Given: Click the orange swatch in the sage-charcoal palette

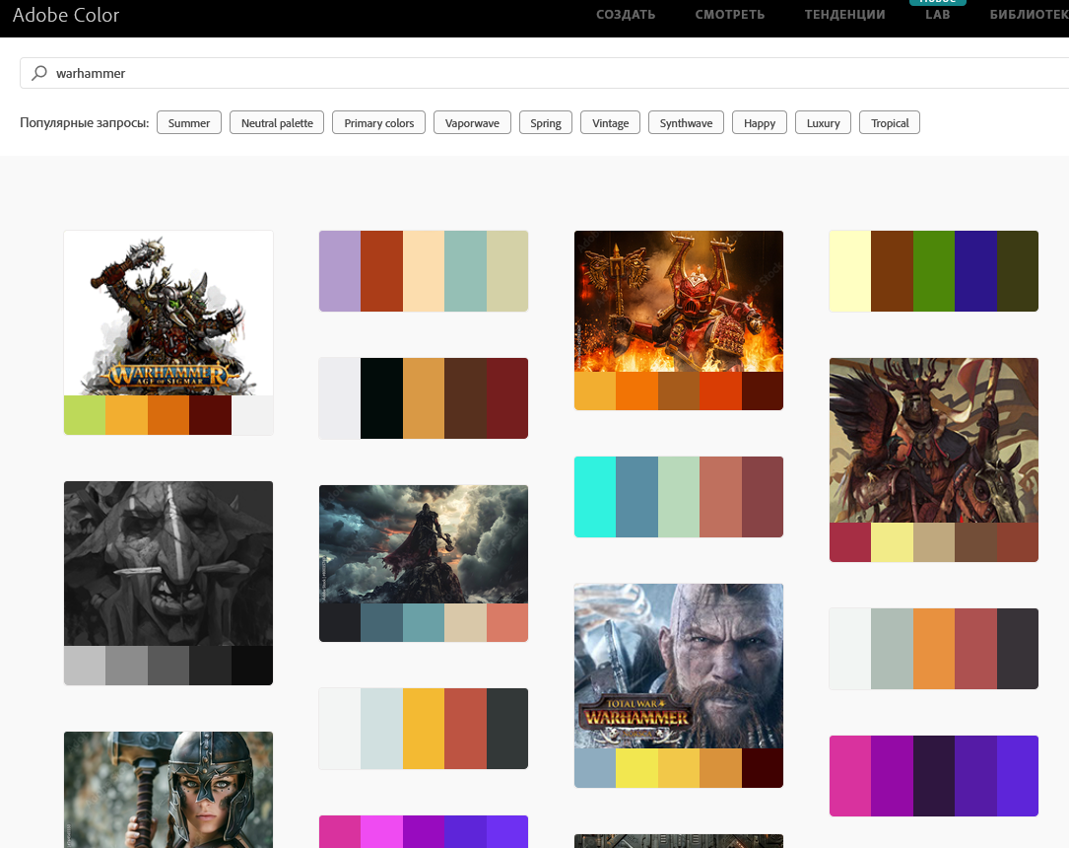Looking at the screenshot, I should click(933, 649).
